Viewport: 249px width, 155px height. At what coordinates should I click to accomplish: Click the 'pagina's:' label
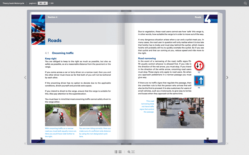pyautogui.click(x=33, y=3)
